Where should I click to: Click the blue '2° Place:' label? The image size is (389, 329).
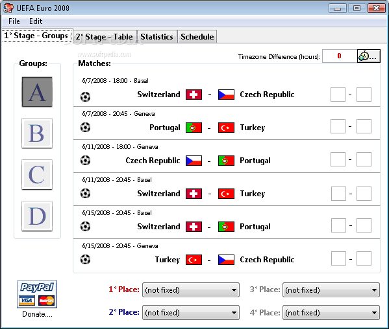[x=124, y=312]
